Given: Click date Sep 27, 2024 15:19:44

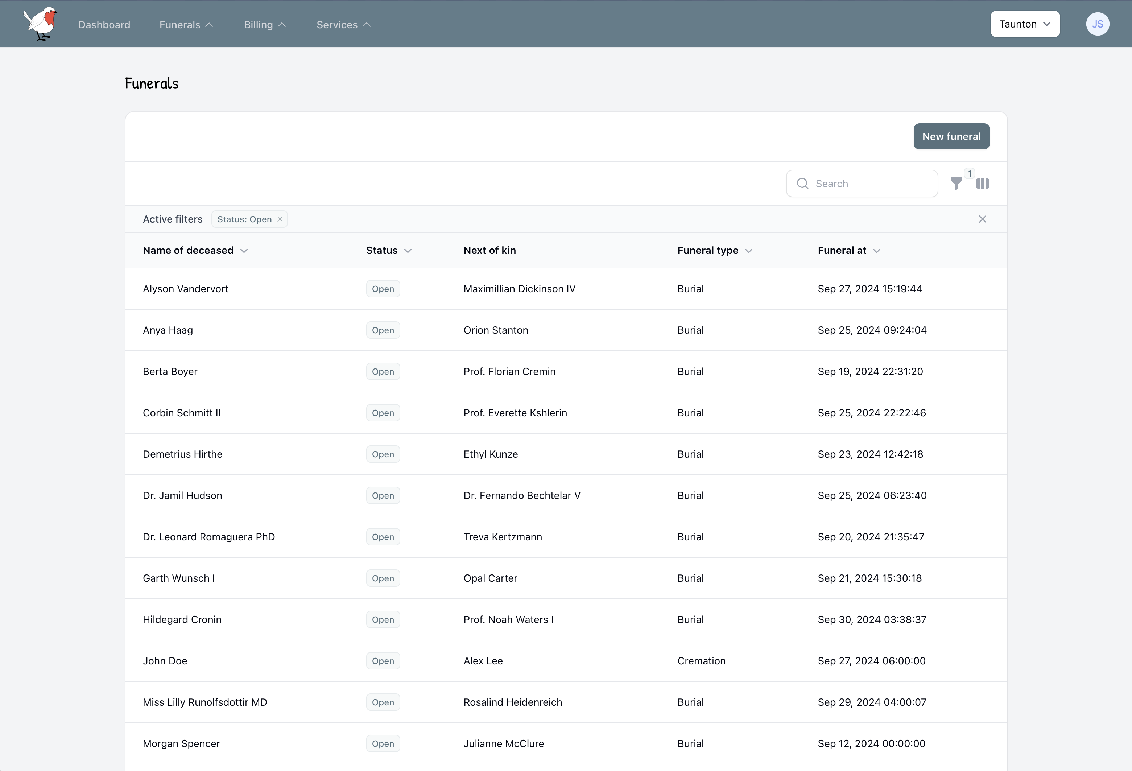Looking at the screenshot, I should tap(869, 289).
